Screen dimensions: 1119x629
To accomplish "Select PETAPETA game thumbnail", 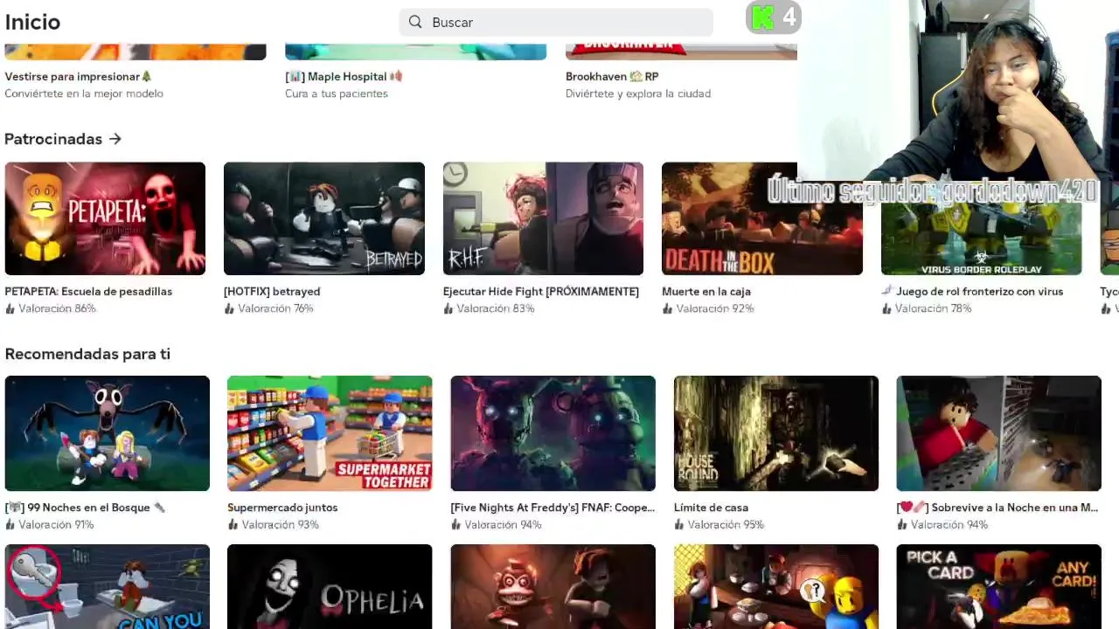I will (x=105, y=218).
